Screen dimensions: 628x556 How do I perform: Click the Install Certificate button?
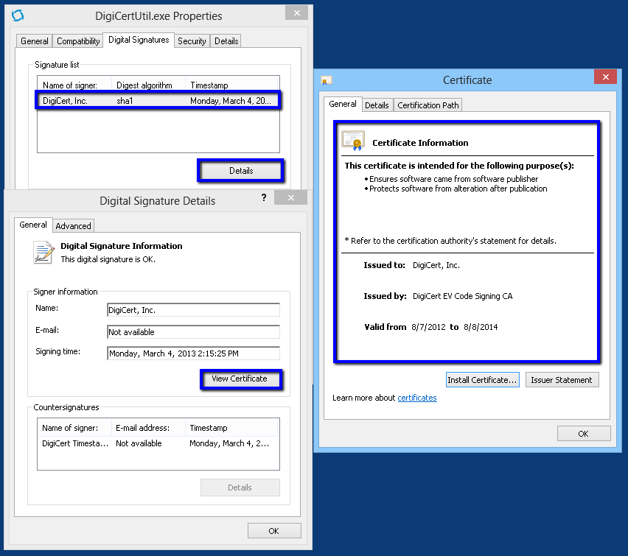[483, 379]
